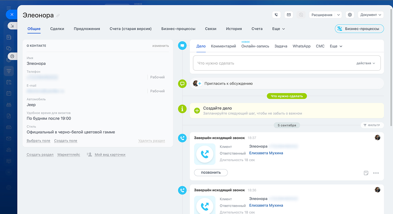
Task: Expand the действия dropdown in activity field
Action: 366,63
